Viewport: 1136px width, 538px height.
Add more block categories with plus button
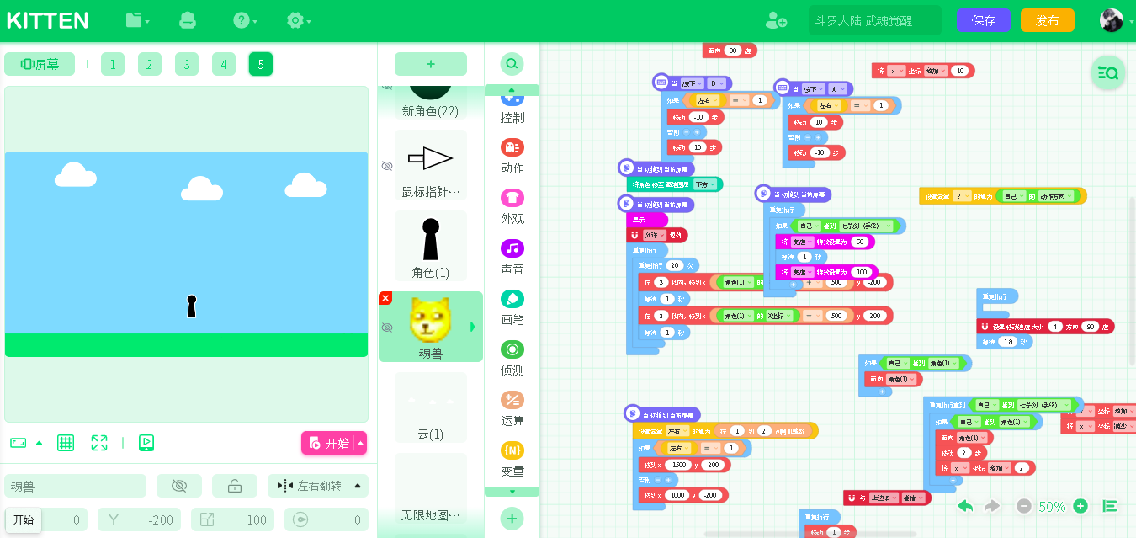tap(512, 518)
